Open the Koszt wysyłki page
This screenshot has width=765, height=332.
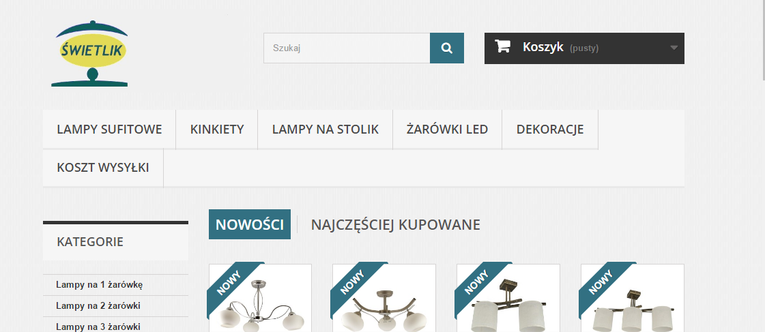[x=103, y=168]
